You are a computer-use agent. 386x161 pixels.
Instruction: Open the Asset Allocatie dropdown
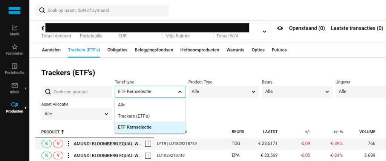(76, 113)
